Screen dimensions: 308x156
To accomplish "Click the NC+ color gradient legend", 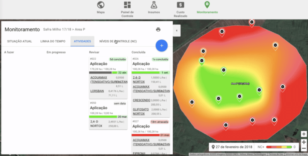I will [279, 147].
